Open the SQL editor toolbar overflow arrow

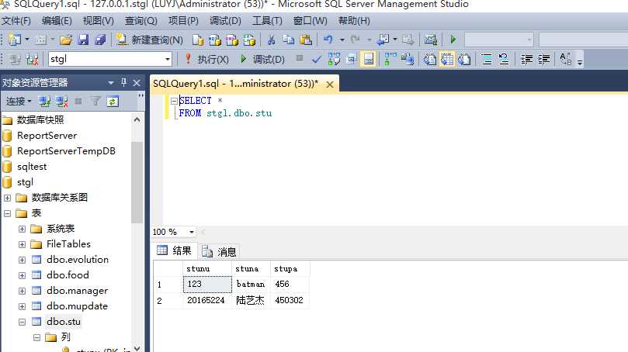click(580, 61)
